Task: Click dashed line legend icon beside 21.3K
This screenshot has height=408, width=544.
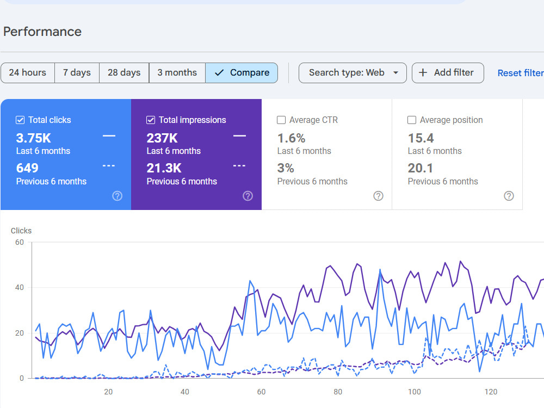Action: pos(239,166)
